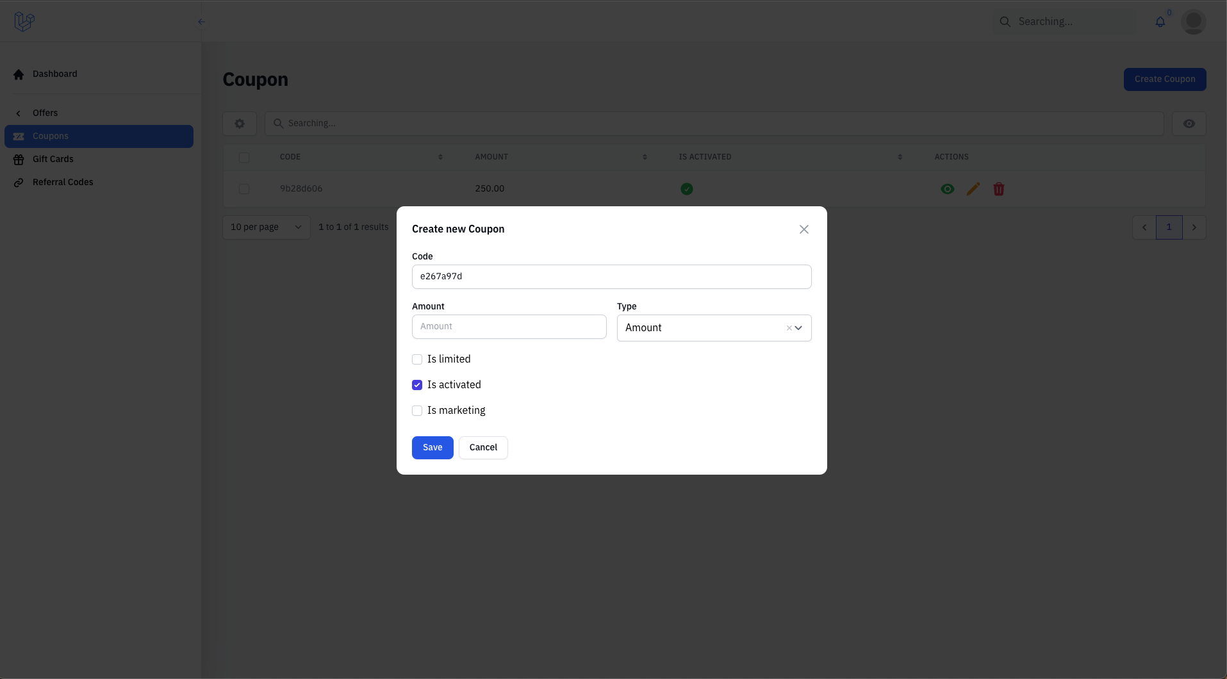This screenshot has width=1227, height=679.
Task: Click the Laravel logo in top left
Action: [24, 22]
